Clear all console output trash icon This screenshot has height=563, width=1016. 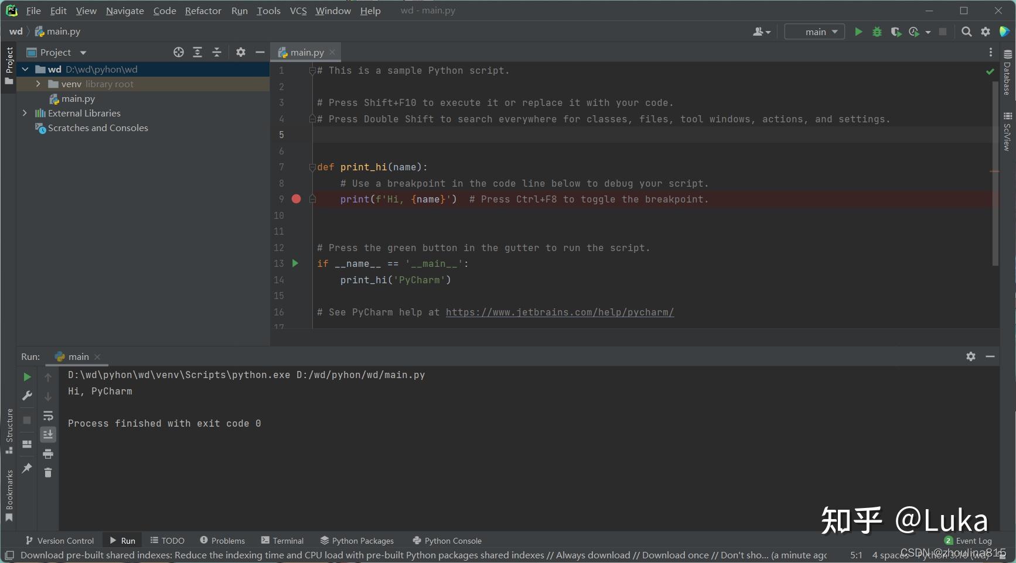tap(48, 472)
